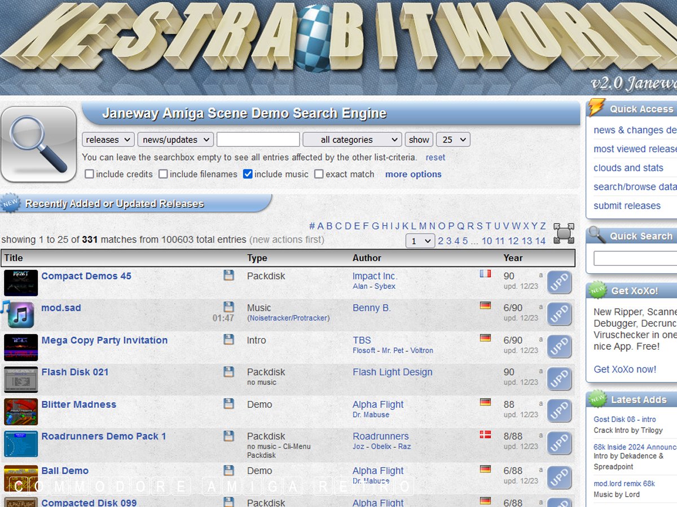Image resolution: width=677 pixels, height=507 pixels.
Task: Click the floppy disk icon for Flash Disk 021
Action: point(228,372)
